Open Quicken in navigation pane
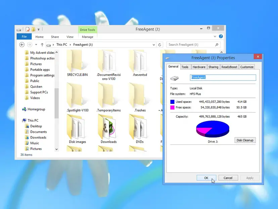Screen dimensions: 278x209 (34, 87)
